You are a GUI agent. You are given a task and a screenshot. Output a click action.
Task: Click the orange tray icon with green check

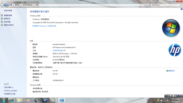(x=158, y=100)
